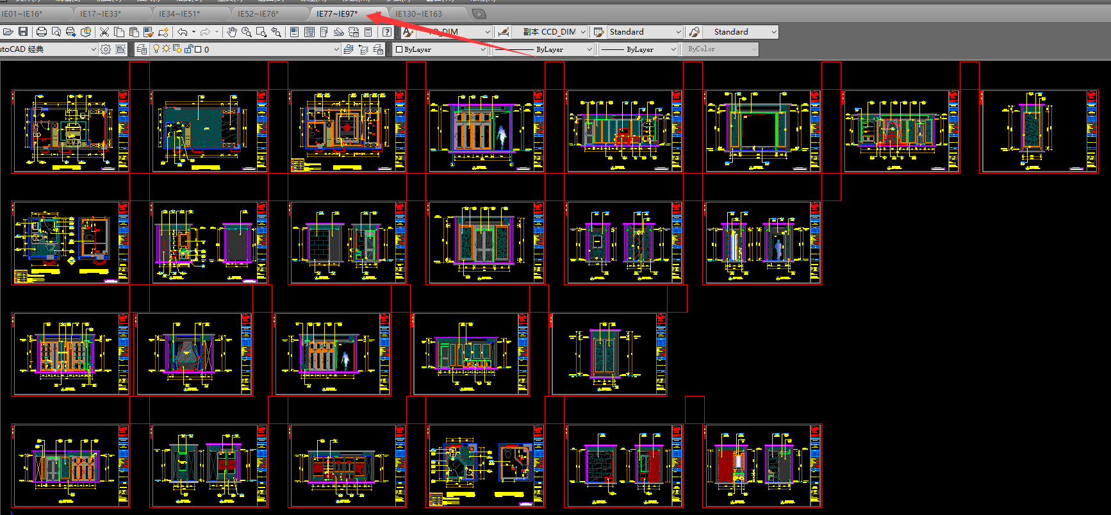
Task: Open Help with the question mark icon
Action: pos(387,32)
